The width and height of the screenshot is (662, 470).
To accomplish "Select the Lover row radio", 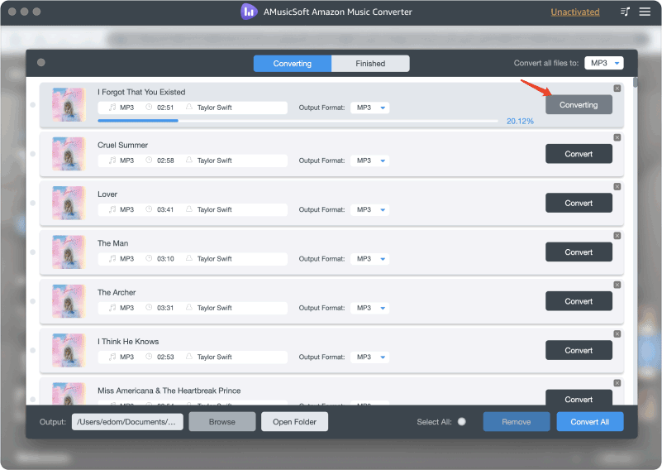I will [32, 203].
